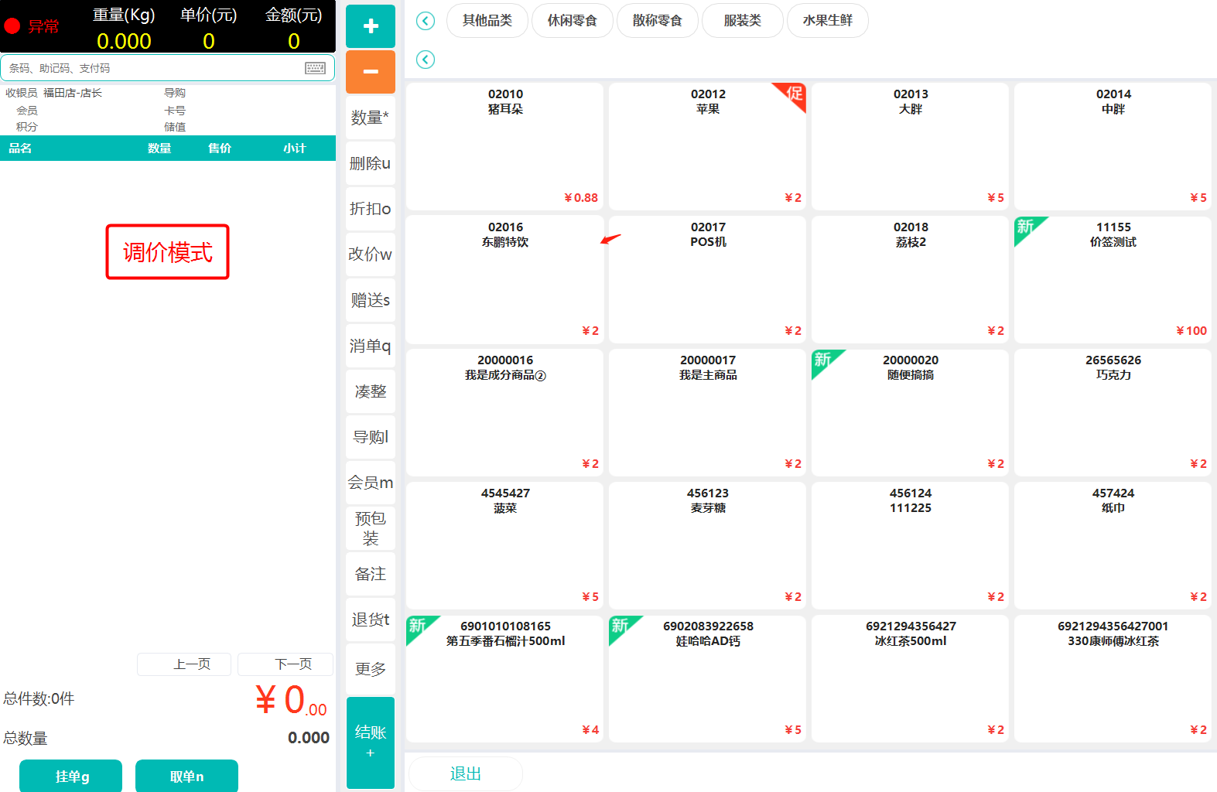This screenshot has width=1217, height=792.
Task: Add a note via 备注 button
Action: point(371,574)
